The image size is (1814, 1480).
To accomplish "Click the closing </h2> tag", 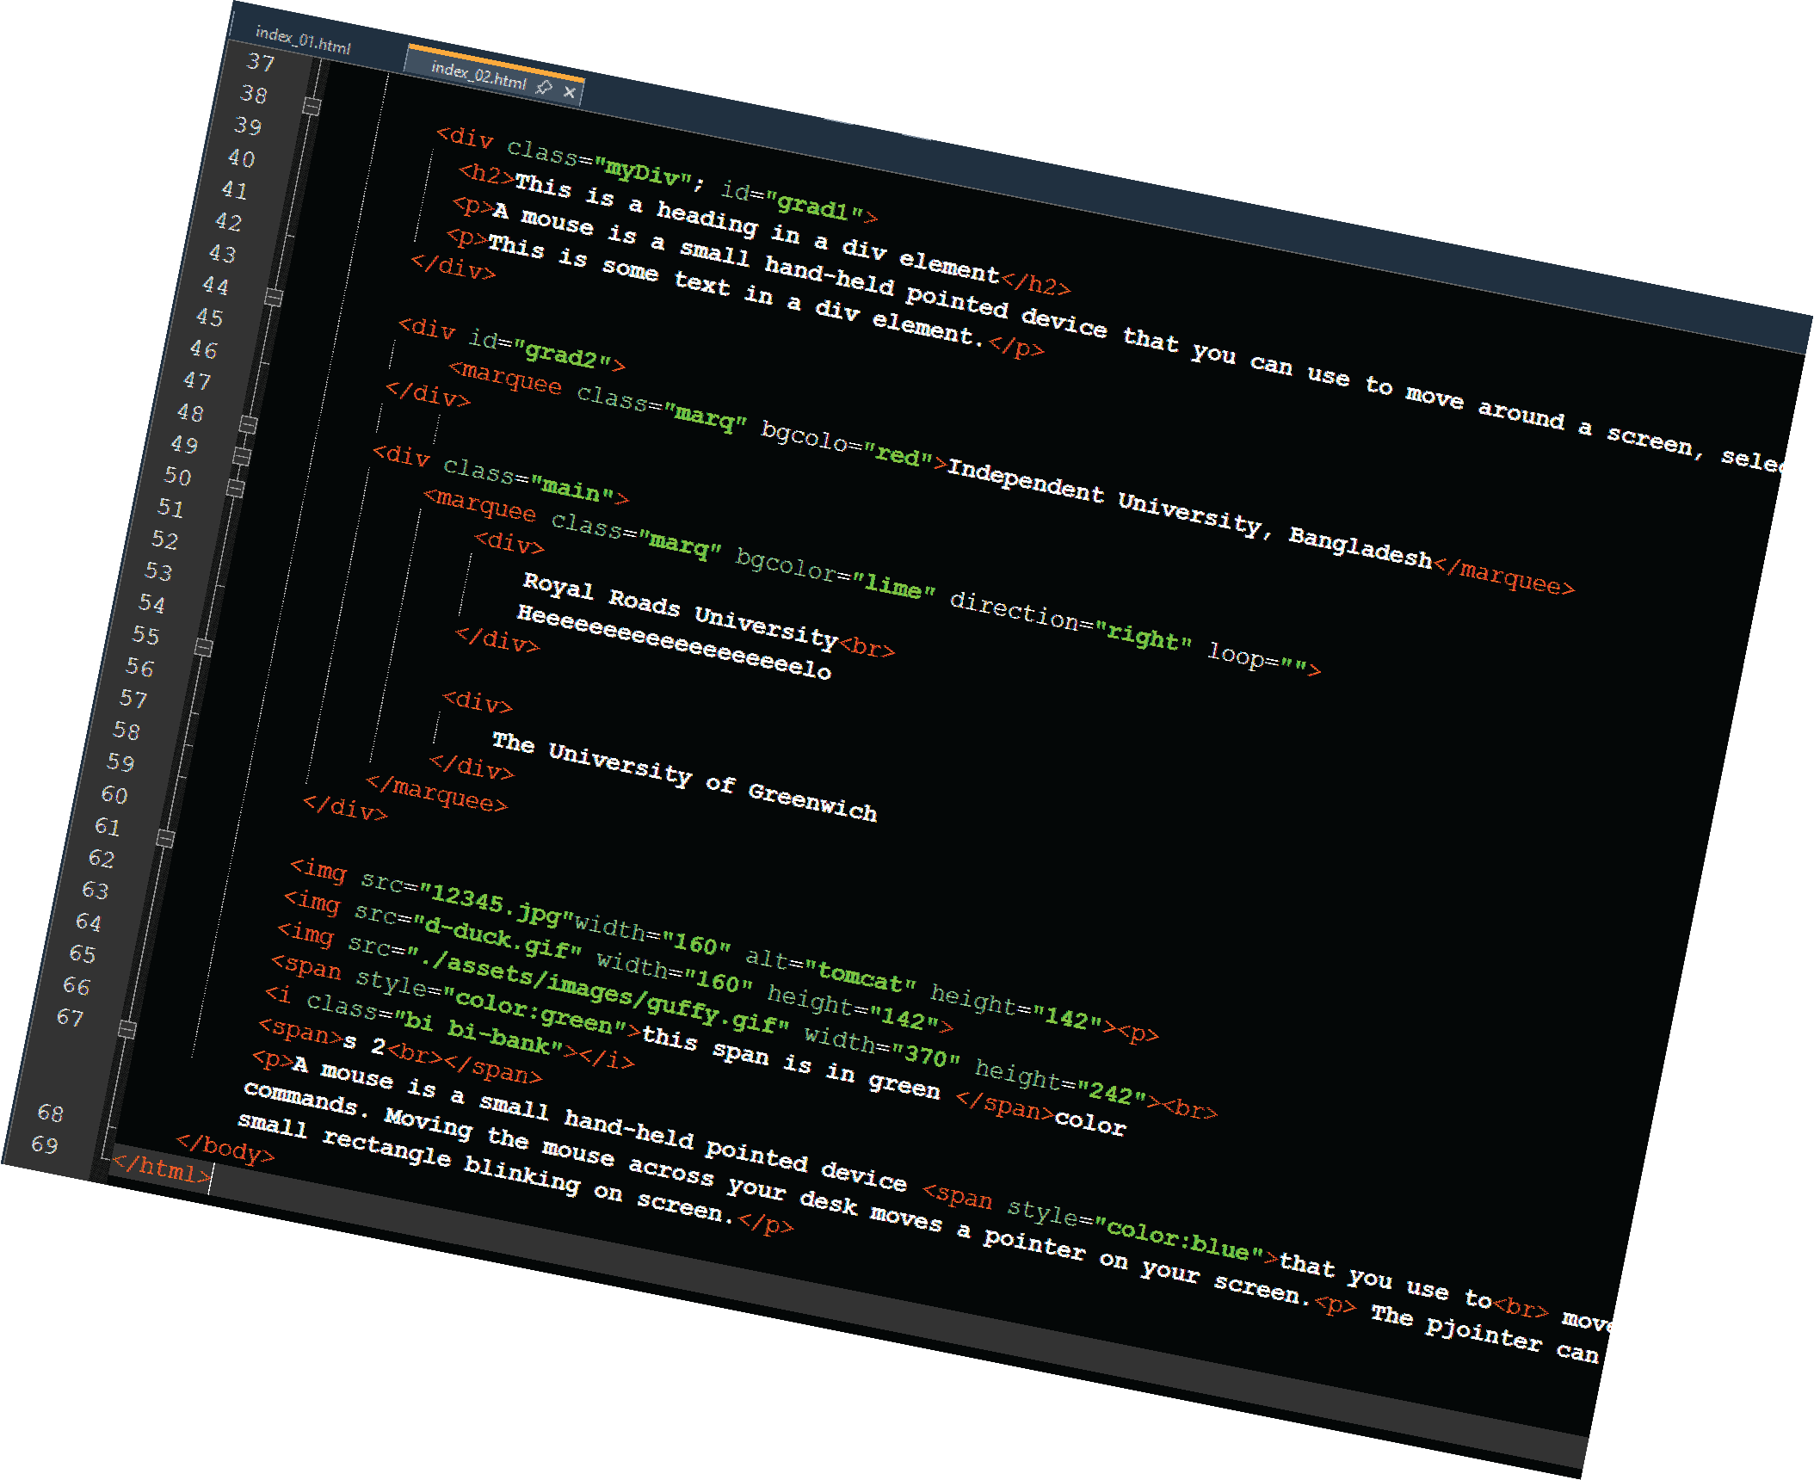I will click(x=1036, y=283).
